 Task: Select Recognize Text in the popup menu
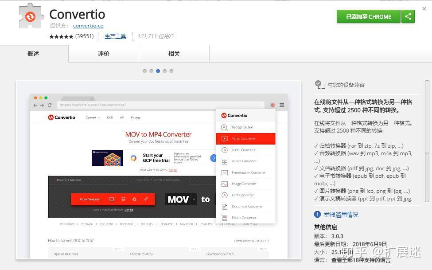tap(246, 127)
